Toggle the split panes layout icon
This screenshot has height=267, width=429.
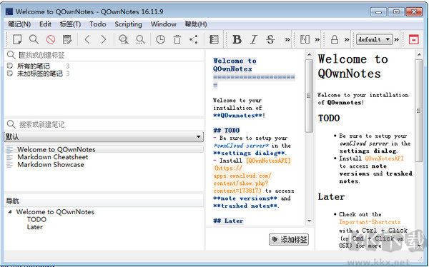click(x=305, y=39)
